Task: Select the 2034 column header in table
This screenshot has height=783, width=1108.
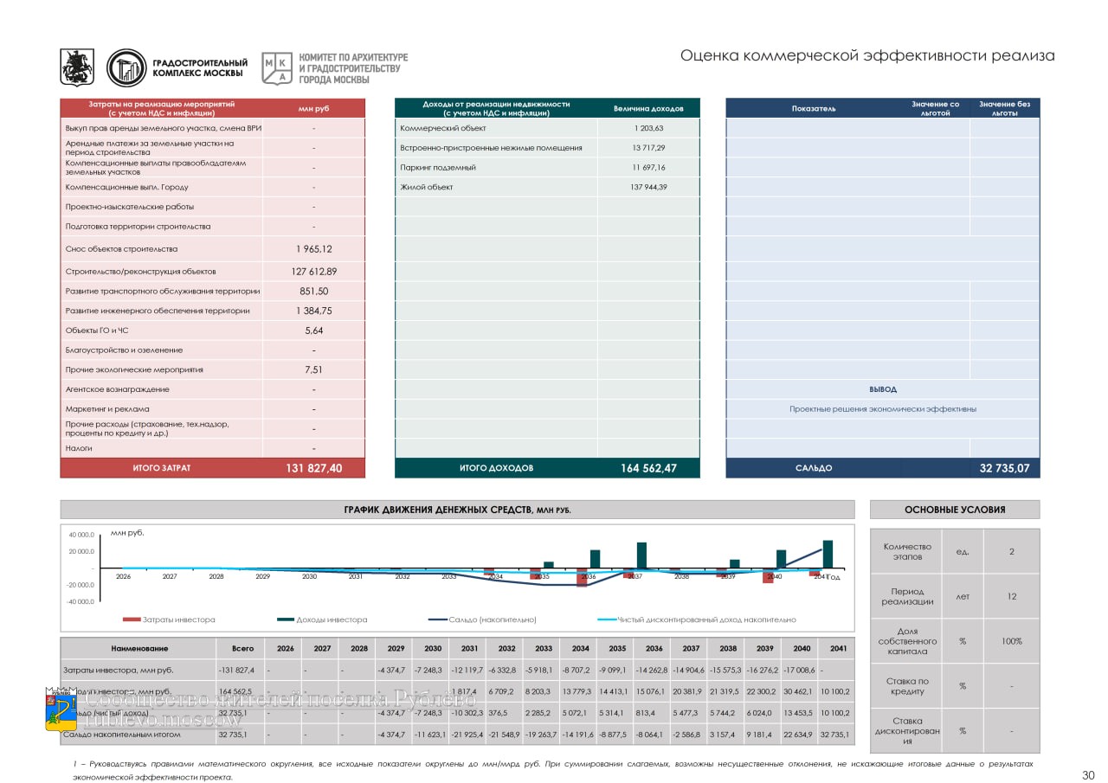Action: click(x=580, y=648)
